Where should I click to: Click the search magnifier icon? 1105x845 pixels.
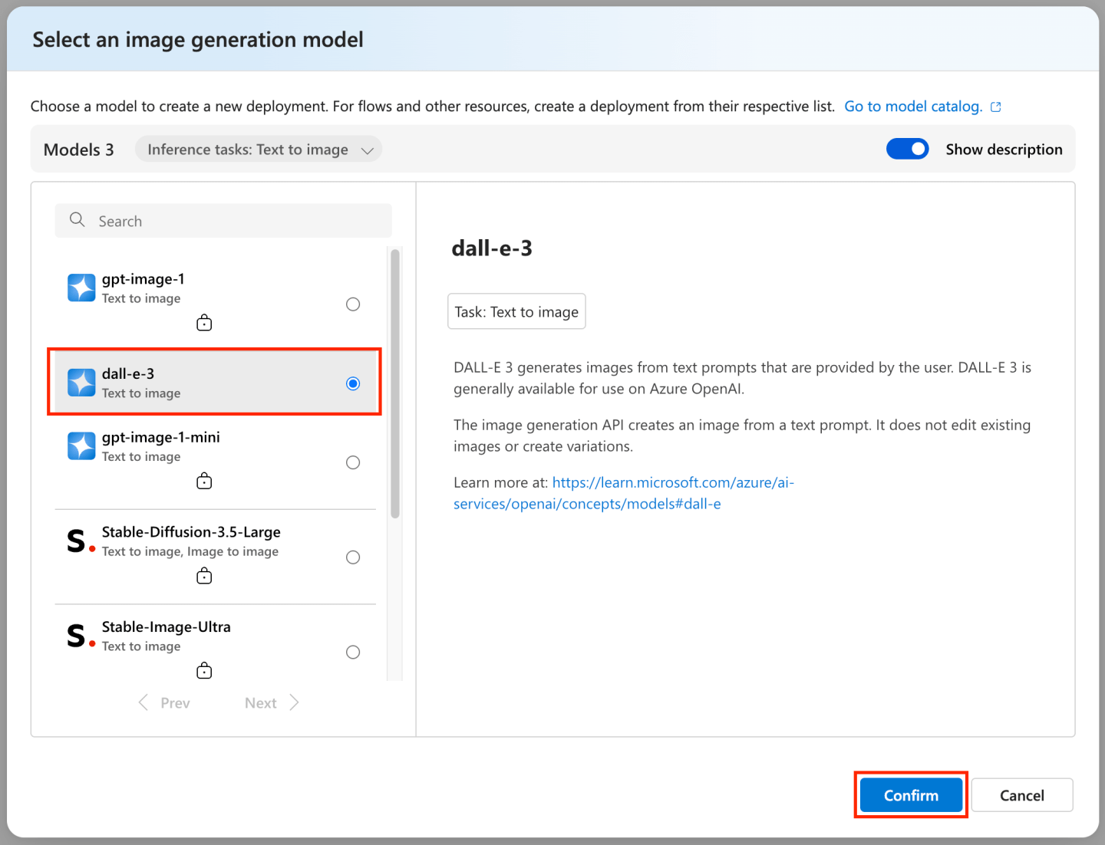point(77,220)
